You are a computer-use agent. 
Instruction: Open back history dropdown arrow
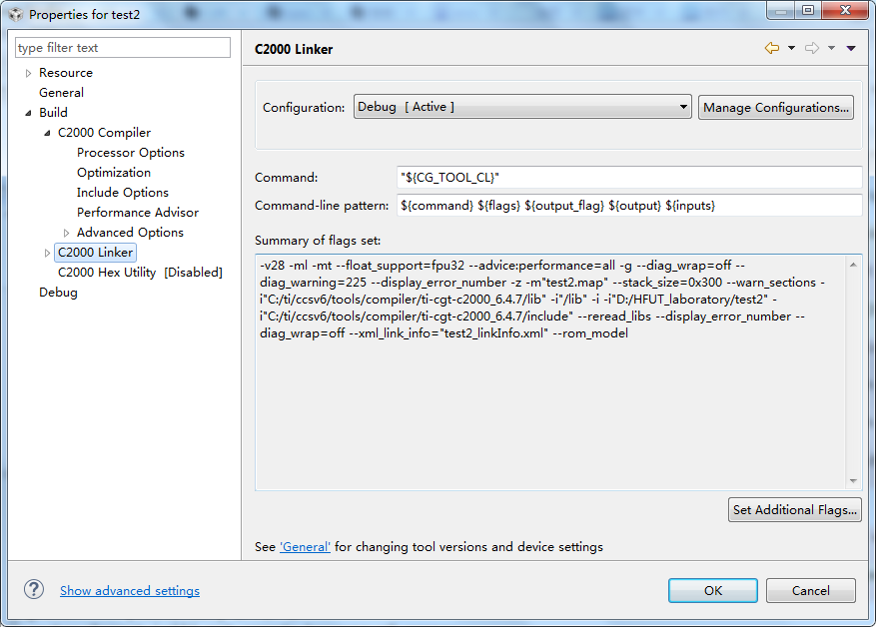(791, 48)
